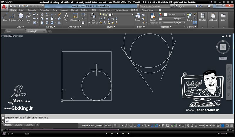Click the AutoCAD application menu logo
The width and height of the screenshot is (235, 137).
tap(4, 7)
